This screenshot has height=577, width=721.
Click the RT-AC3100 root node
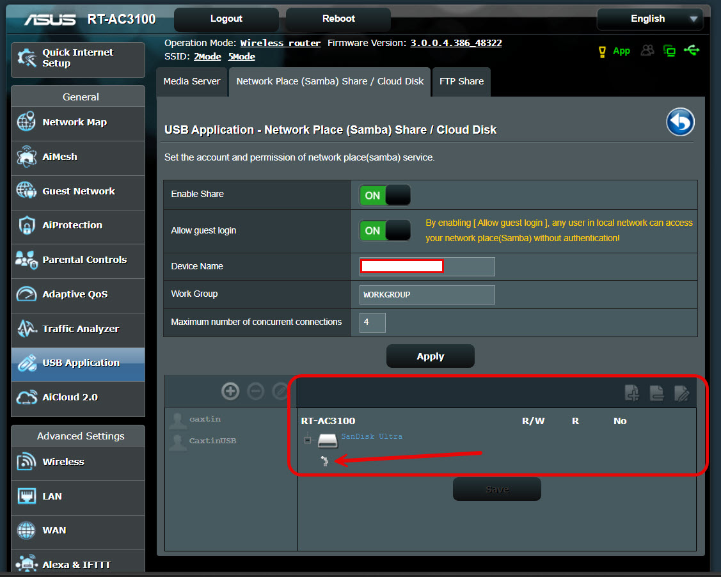pos(328,421)
